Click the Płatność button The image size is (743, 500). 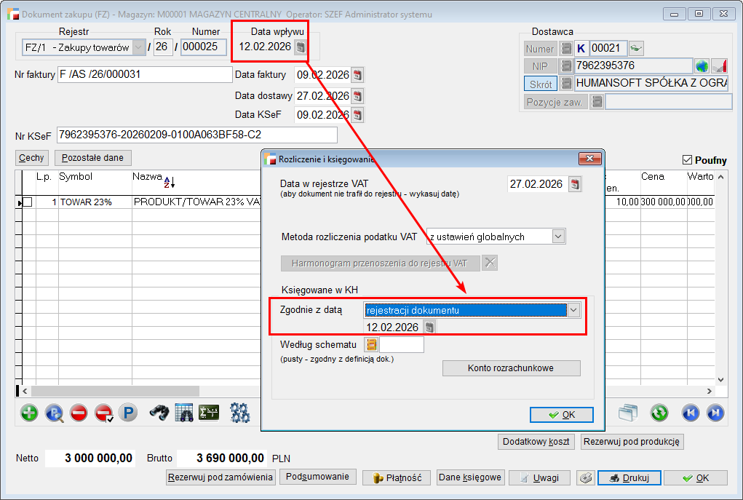(397, 478)
